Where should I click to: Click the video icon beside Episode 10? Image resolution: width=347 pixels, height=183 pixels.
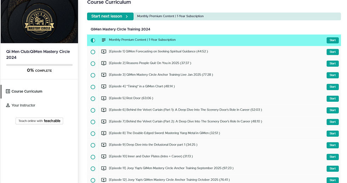104,157
